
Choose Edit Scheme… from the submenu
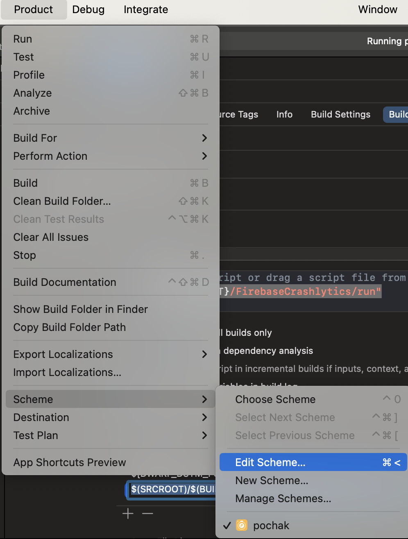pos(270,462)
